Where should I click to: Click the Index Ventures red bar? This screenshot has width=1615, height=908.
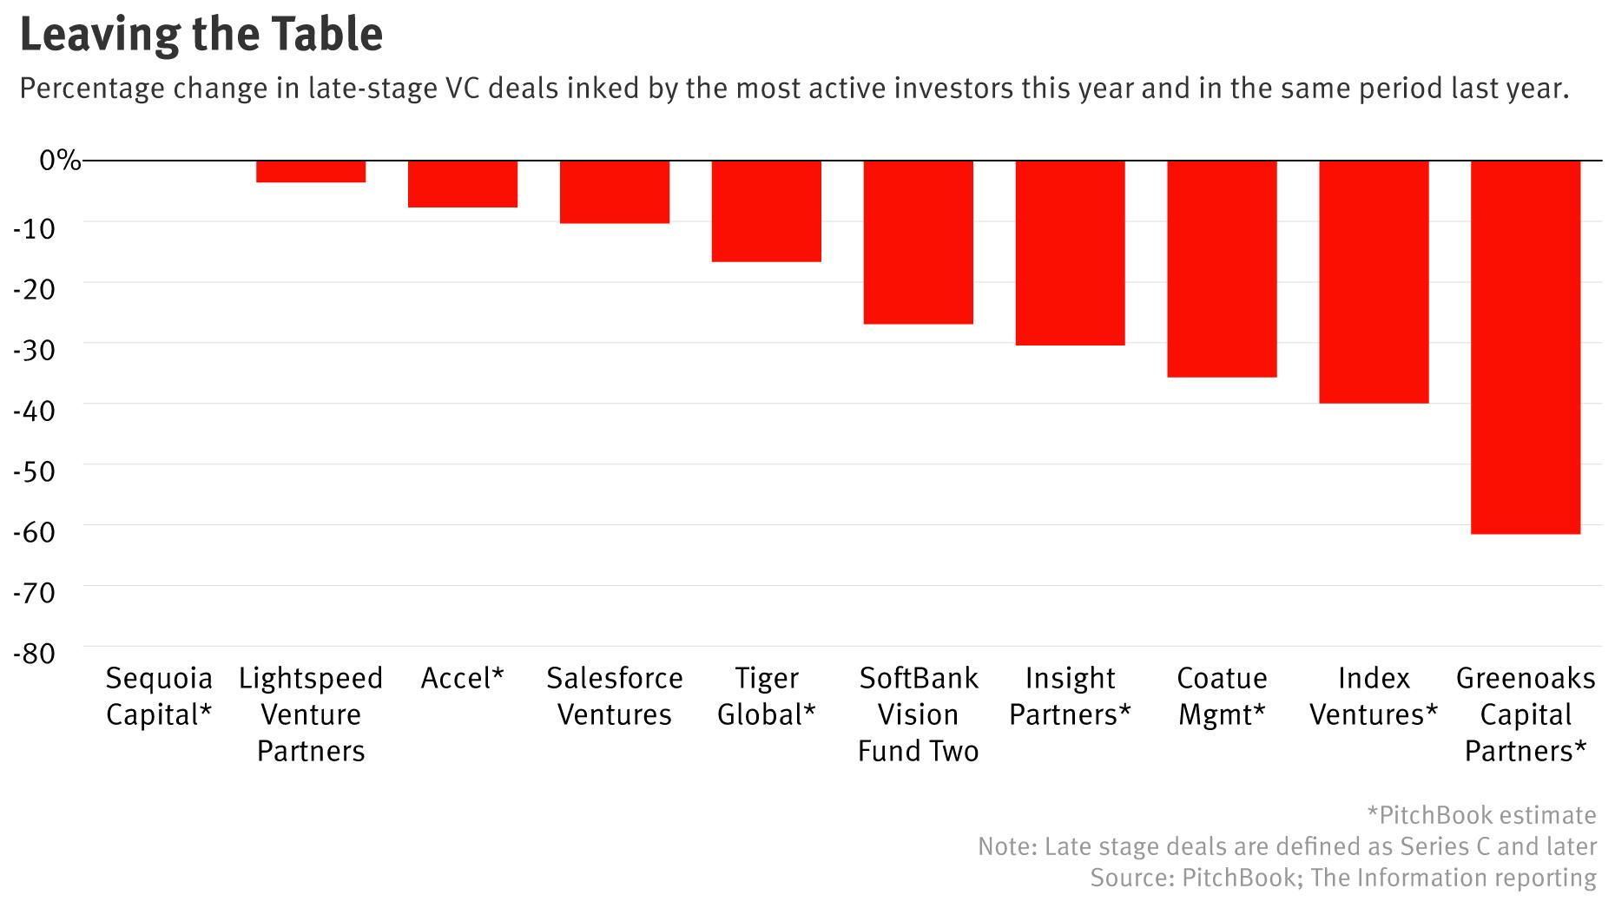1374,282
